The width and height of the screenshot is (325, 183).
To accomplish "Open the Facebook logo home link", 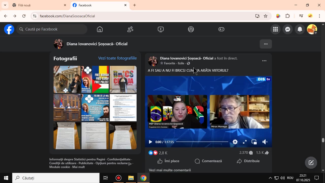I will click(9, 29).
